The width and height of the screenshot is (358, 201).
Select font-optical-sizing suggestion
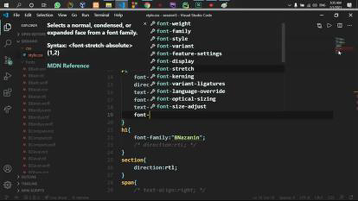coord(217,99)
